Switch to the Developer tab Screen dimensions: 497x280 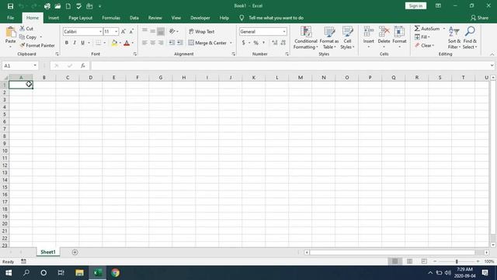[200, 18]
